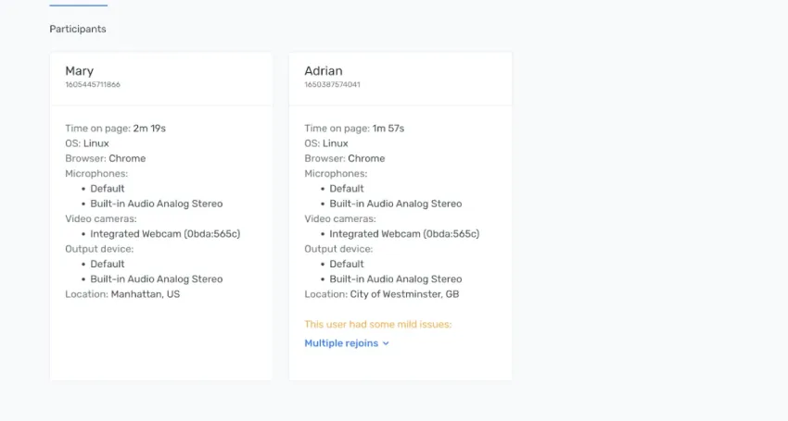The image size is (788, 421).
Task: Click Adrian's ID number 1650387574041
Action: click(x=332, y=84)
